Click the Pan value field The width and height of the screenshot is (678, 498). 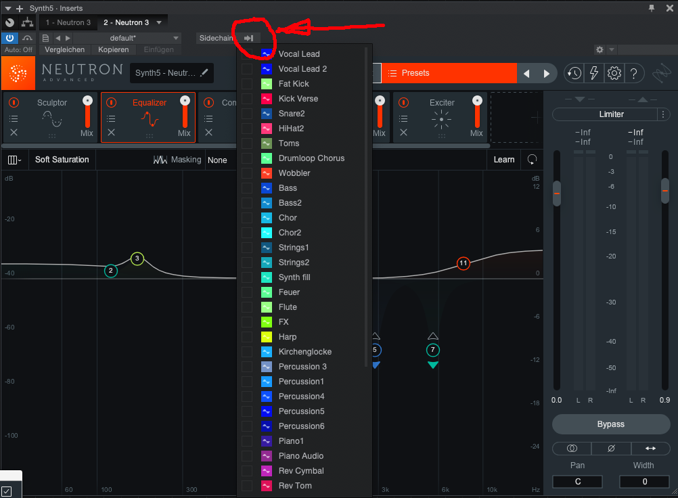(577, 482)
